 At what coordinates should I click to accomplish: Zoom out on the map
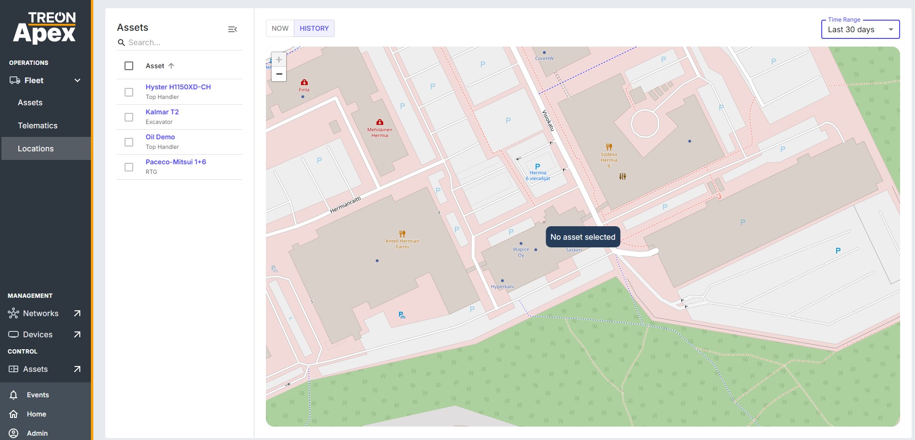point(279,74)
